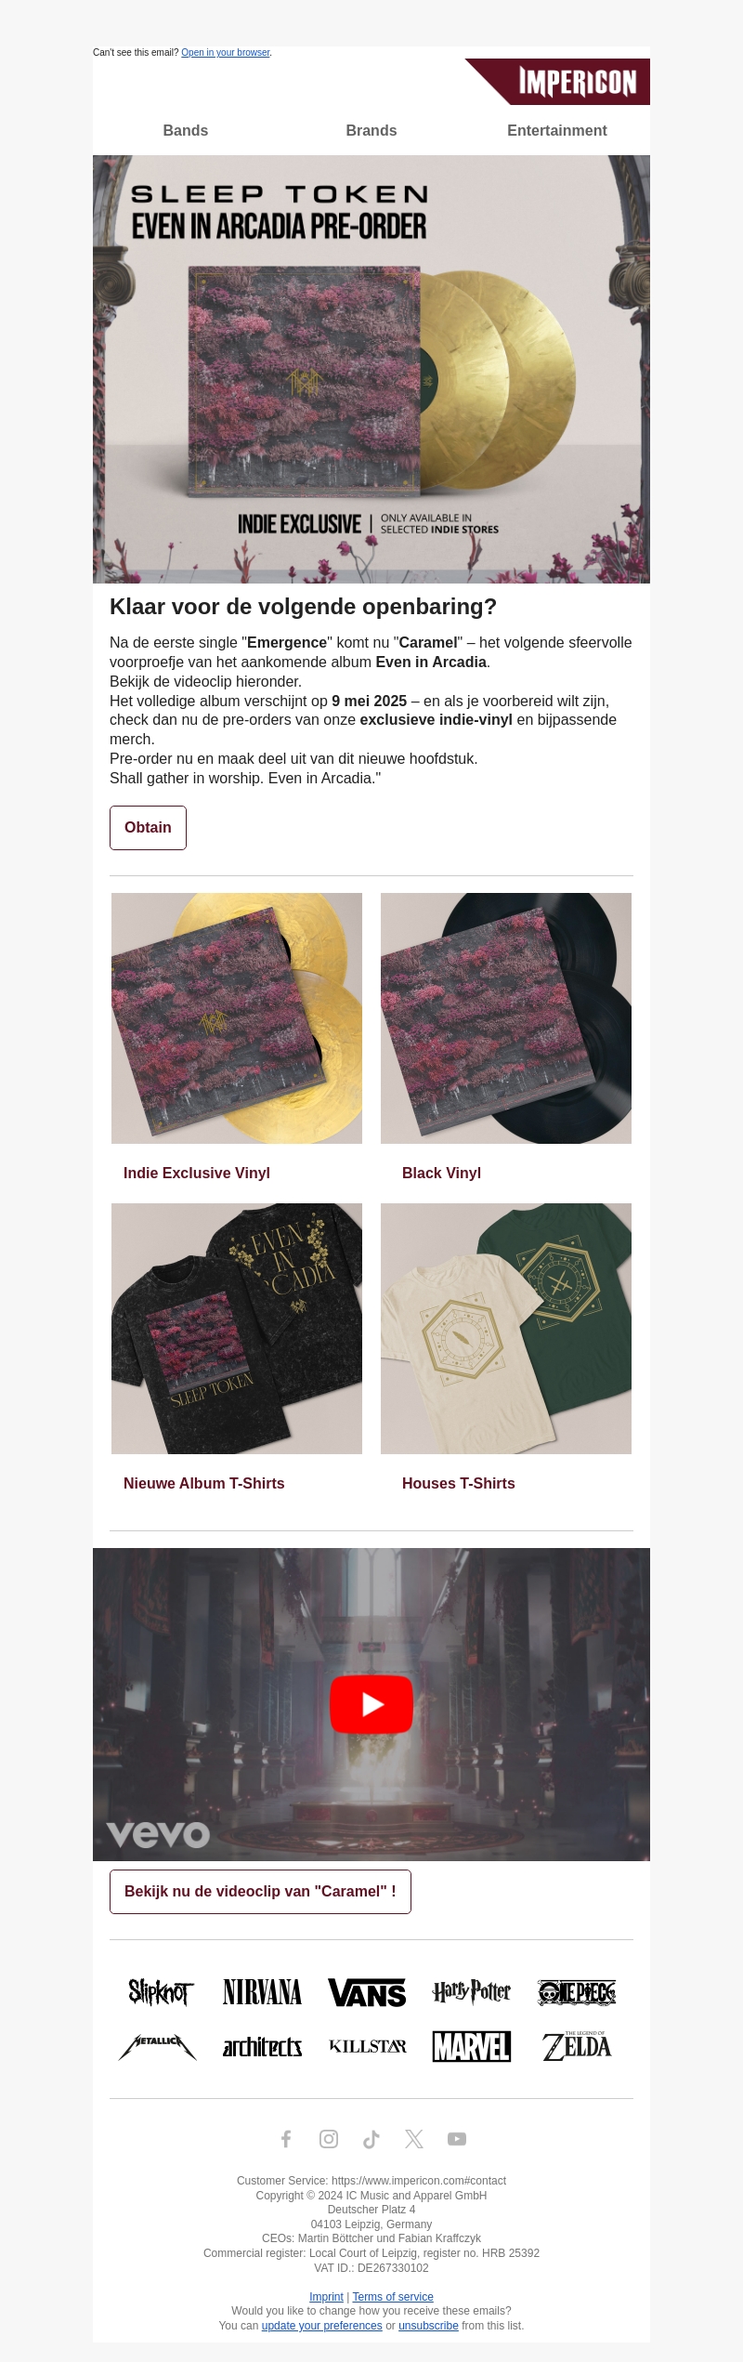The image size is (743, 2362).
Task: Open the YouTube social icon in footer
Action: point(457,2139)
